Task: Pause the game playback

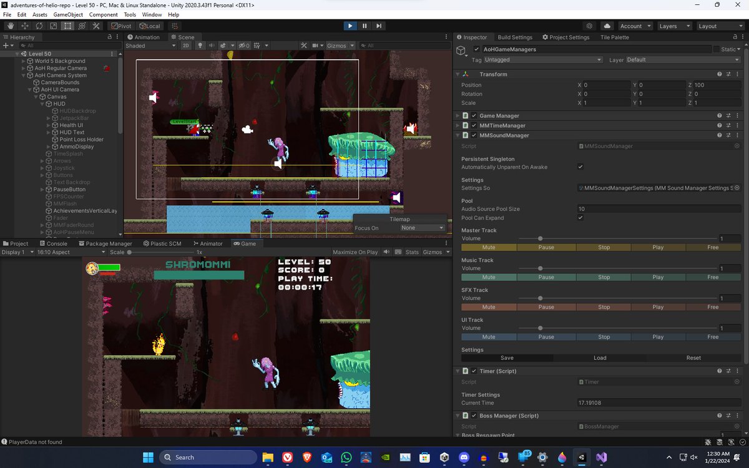Action: [365, 26]
